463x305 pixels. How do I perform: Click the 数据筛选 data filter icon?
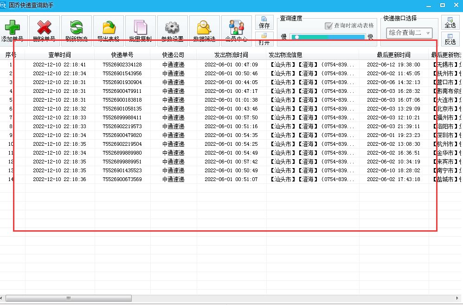204,28
